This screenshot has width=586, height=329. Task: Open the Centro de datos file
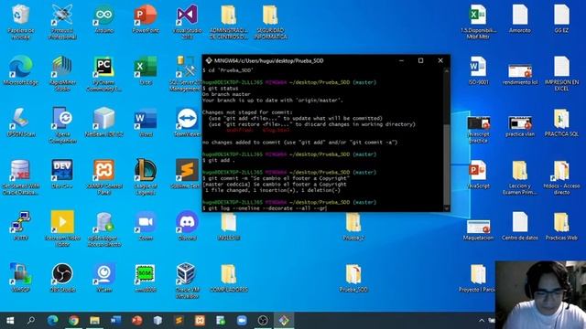pos(520,227)
